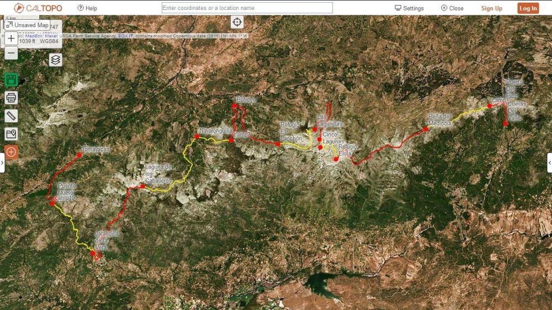Open the map folder marker icon
This screenshot has height=310, width=552.
tap(11, 134)
